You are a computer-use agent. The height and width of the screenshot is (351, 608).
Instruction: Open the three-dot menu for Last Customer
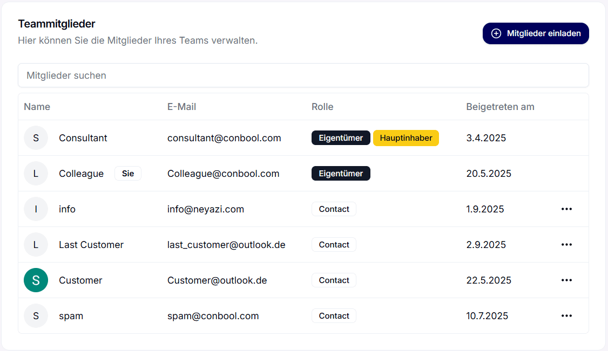click(566, 245)
